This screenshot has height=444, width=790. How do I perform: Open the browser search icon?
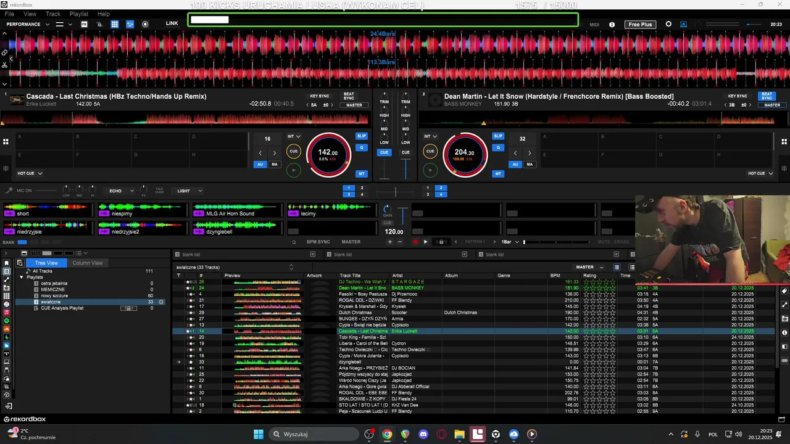click(20, 263)
